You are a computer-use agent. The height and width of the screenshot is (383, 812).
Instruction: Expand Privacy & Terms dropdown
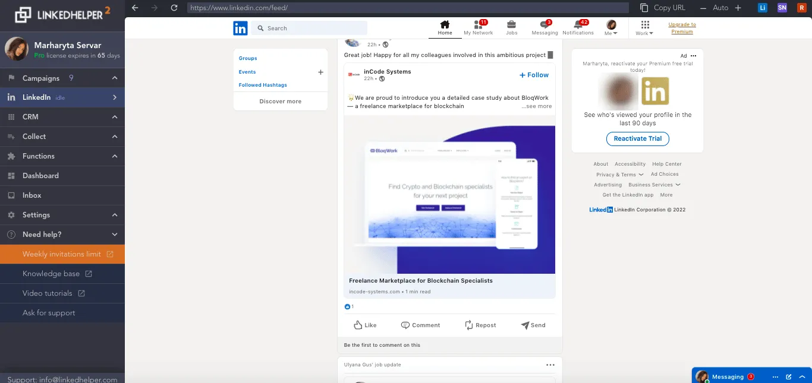[x=620, y=175]
